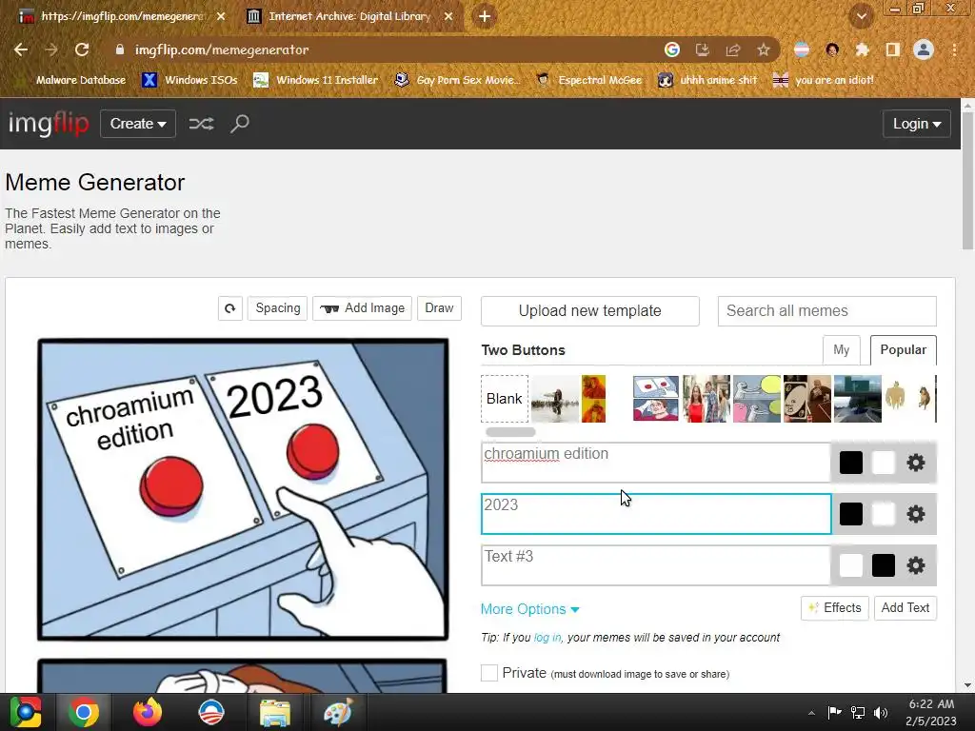Switch to the Internet Archive browser tab

(349, 16)
